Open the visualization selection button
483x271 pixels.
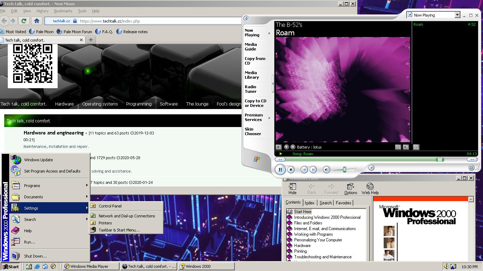tap(279, 147)
